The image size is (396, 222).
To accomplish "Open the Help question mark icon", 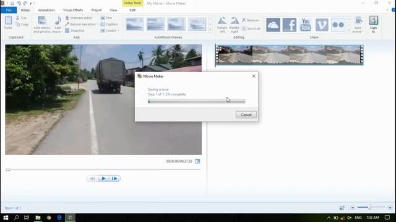I will (x=394, y=10).
